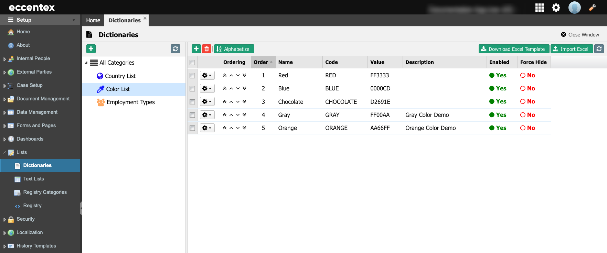Expand the Security section in sidebar
The width and height of the screenshot is (607, 253).
[4, 220]
